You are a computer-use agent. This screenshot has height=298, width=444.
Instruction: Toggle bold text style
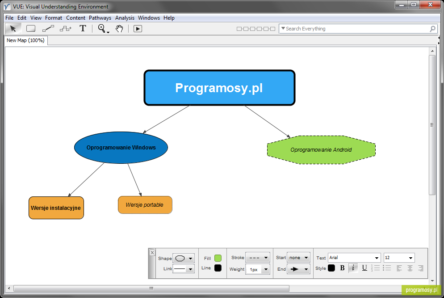(342, 268)
